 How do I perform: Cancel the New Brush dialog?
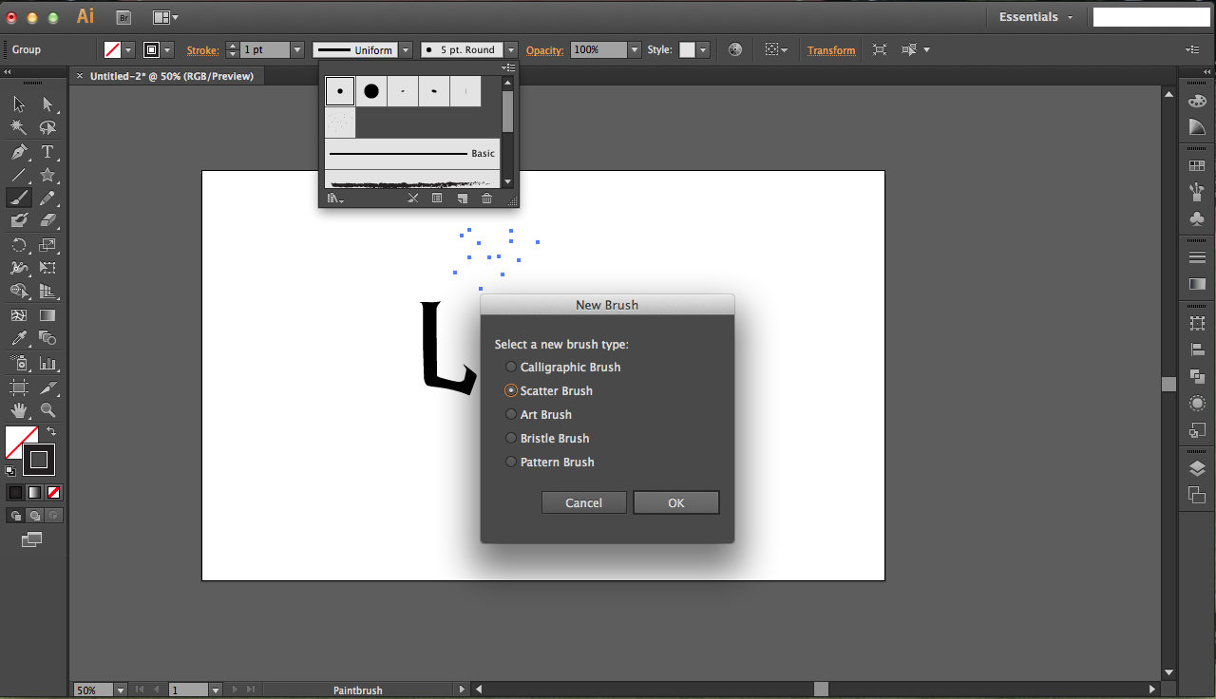(583, 502)
